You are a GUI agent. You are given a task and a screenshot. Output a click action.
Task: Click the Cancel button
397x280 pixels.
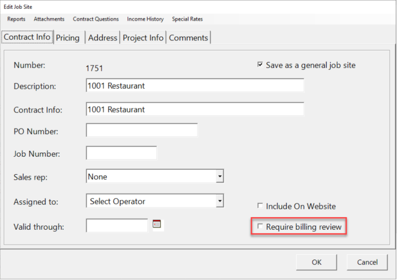point(367,262)
